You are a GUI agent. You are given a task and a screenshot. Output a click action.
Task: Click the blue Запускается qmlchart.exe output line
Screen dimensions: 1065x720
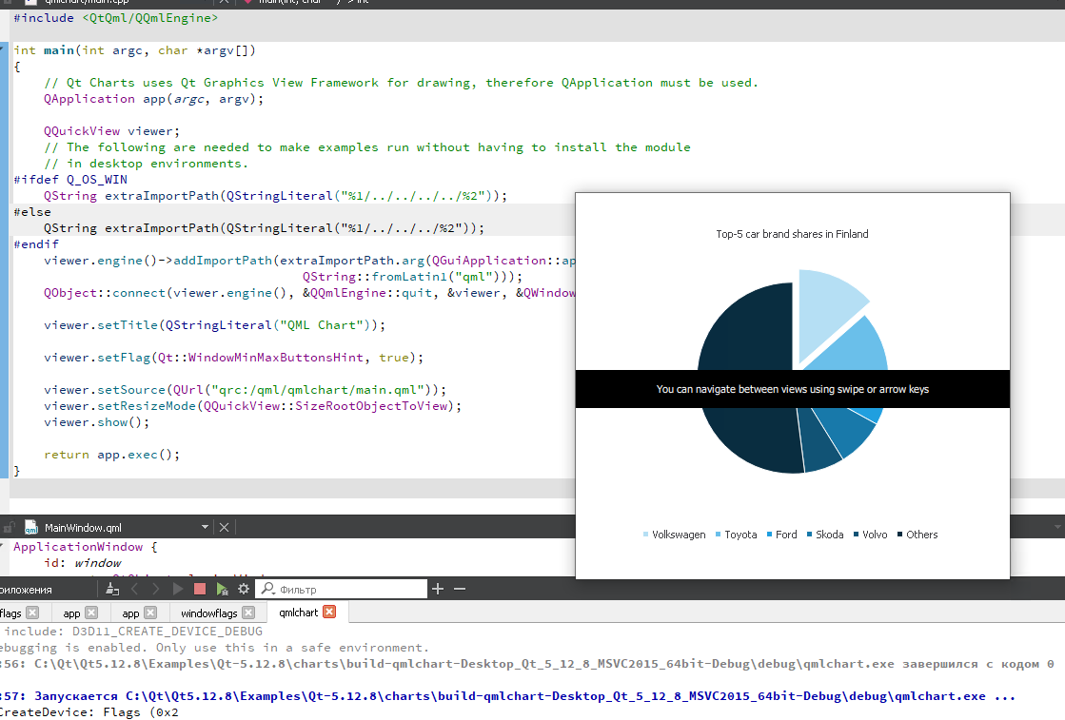[508, 696]
